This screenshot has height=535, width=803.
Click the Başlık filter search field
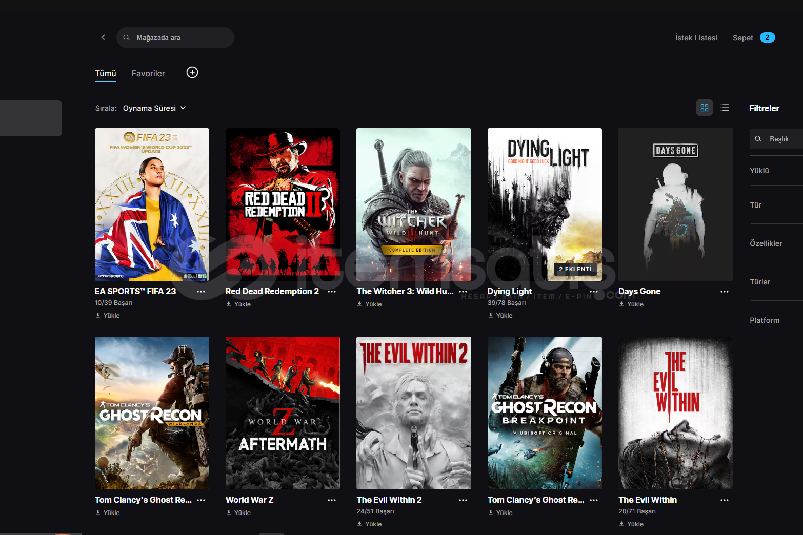pyautogui.click(x=776, y=139)
